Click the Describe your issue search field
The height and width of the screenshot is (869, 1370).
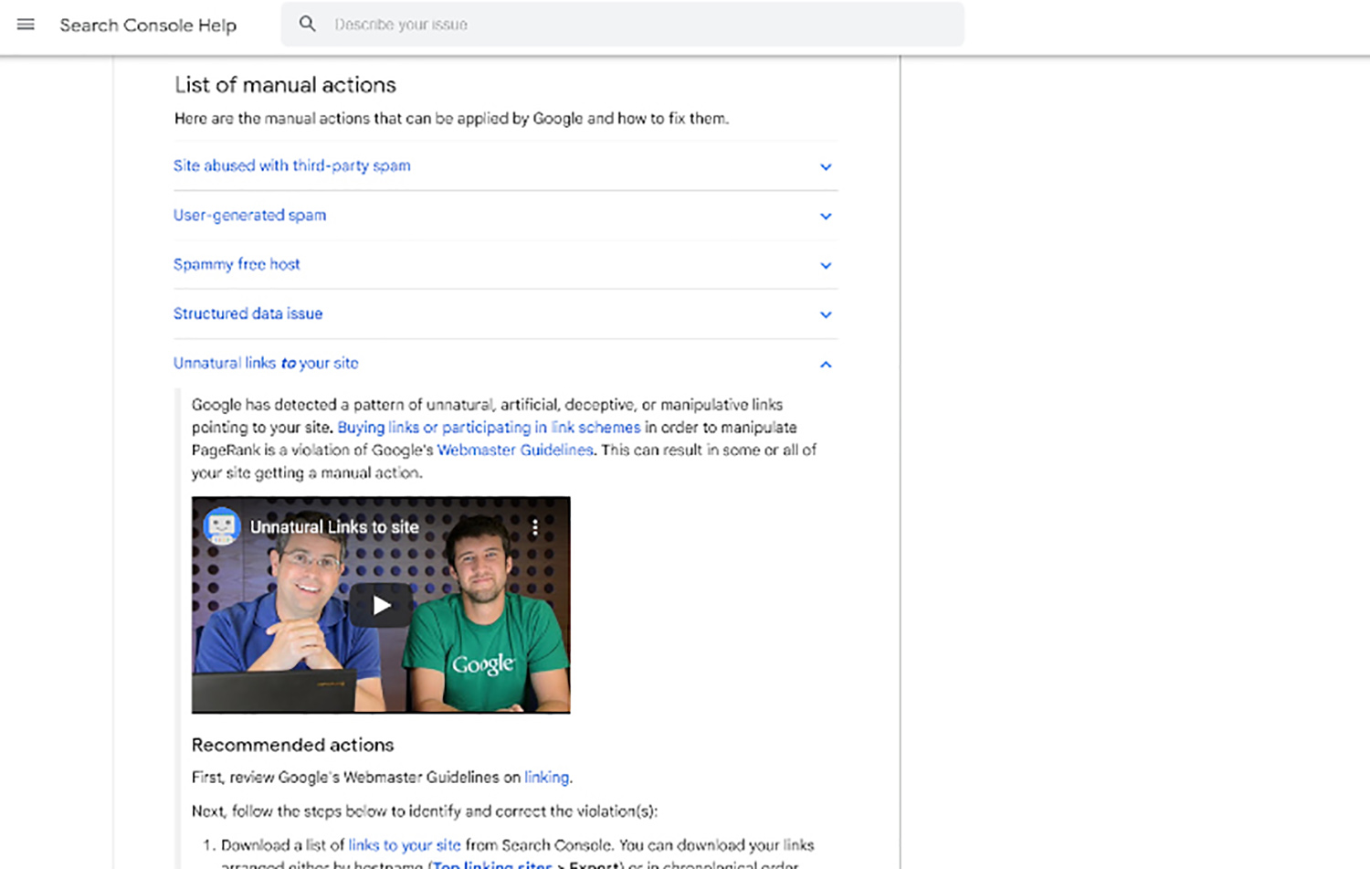point(548,24)
